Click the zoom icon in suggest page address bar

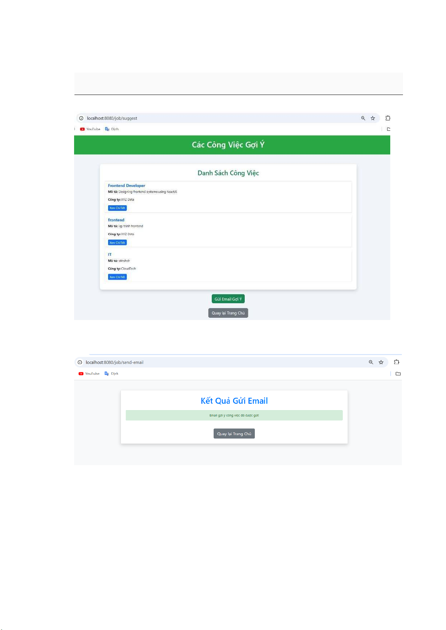(363, 118)
